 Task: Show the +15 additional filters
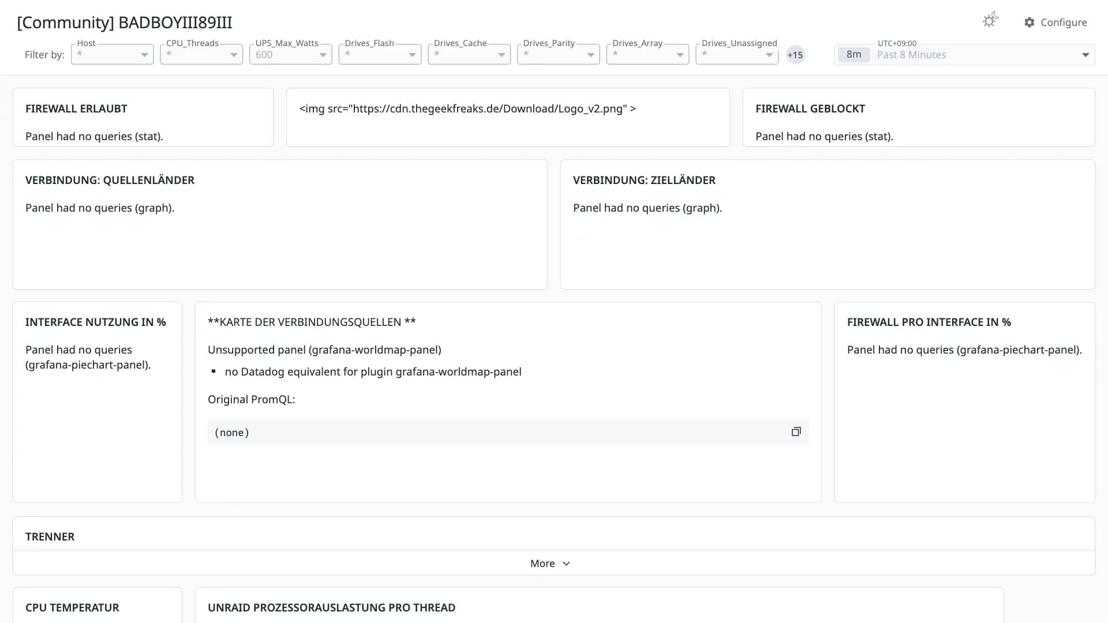795,55
